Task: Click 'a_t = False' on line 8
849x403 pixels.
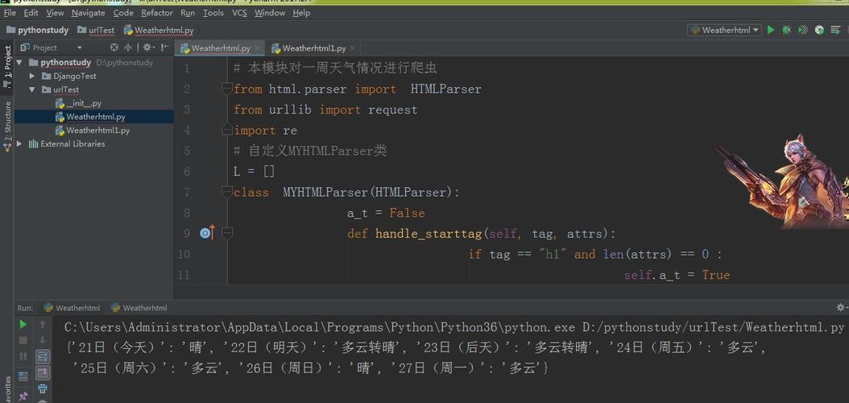Action: (x=386, y=213)
